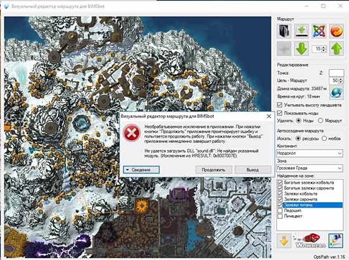Viewport: 349px width, 260px height.
Task: Click the globe icon near route length
Action: click(x=337, y=93)
